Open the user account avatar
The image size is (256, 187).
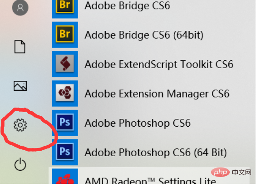20,7
